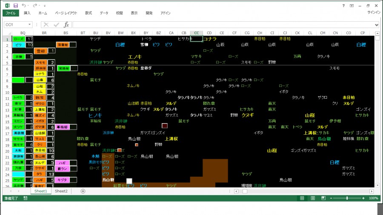Switch to Sheet2 tab
The image size is (383, 215).
coord(61,191)
